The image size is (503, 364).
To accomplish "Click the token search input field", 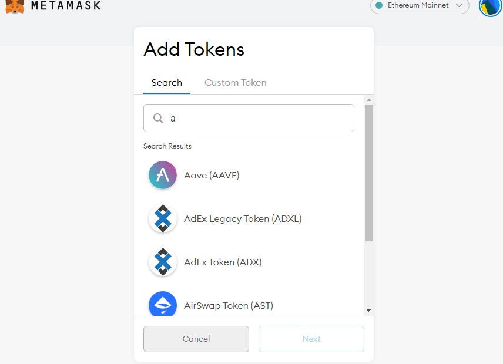I will click(249, 118).
